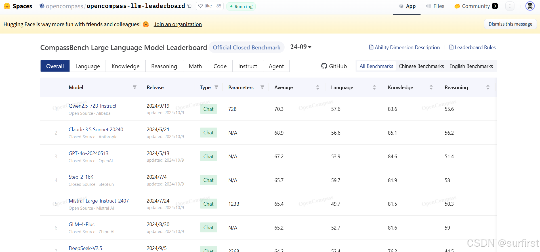The image size is (540, 252).
Task: Click Chat tag in Mistral-Large-Instruct-2407 row
Action: point(209,204)
